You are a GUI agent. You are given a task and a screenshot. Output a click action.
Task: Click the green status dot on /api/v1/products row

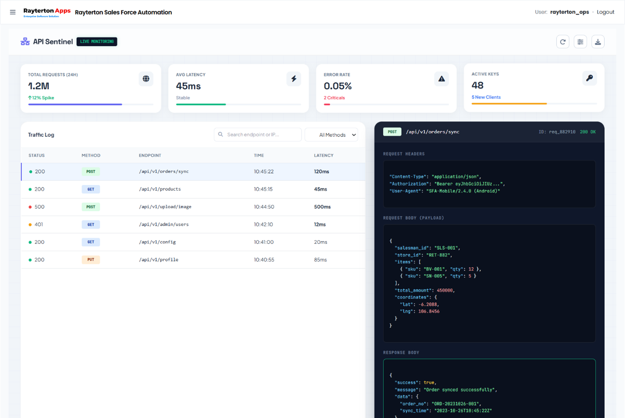(x=31, y=189)
